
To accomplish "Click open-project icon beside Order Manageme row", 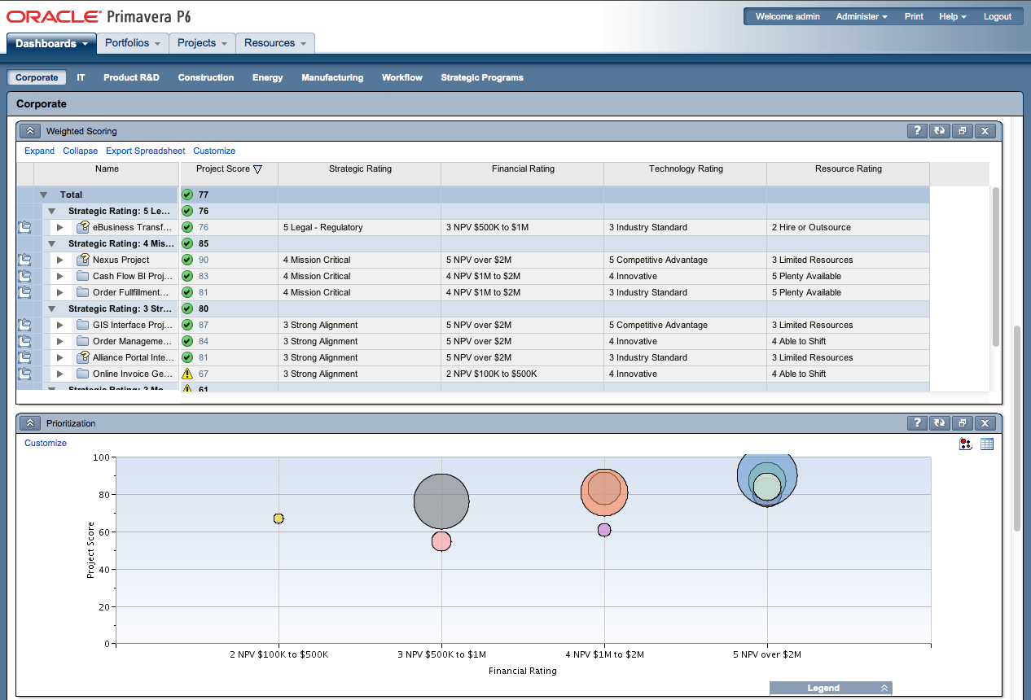I will (24, 341).
